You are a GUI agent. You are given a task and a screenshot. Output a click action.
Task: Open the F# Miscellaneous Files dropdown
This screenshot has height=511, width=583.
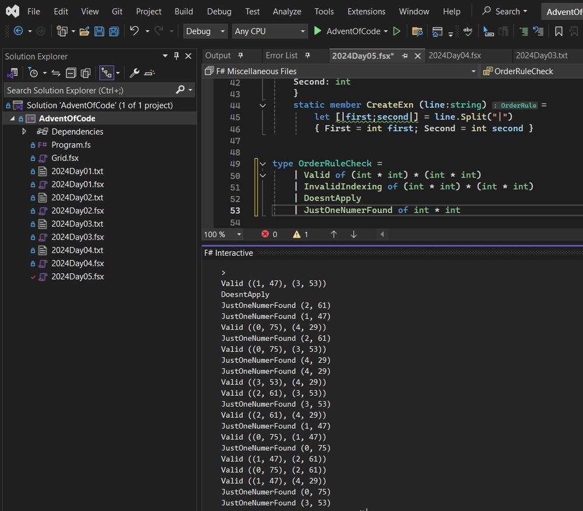pos(340,71)
